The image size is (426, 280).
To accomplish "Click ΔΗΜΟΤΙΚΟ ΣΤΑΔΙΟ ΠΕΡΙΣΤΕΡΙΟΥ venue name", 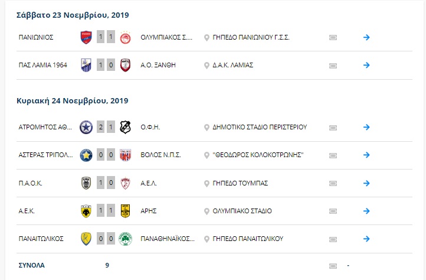I will (260, 127).
